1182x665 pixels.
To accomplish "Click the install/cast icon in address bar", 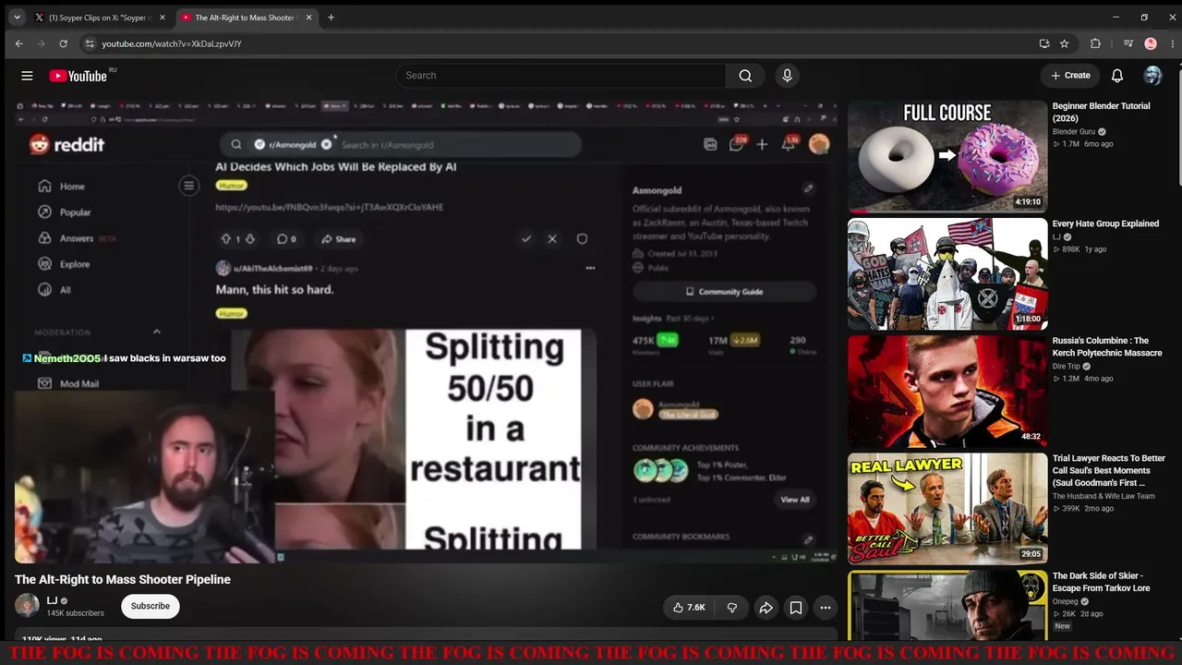I will (1044, 43).
